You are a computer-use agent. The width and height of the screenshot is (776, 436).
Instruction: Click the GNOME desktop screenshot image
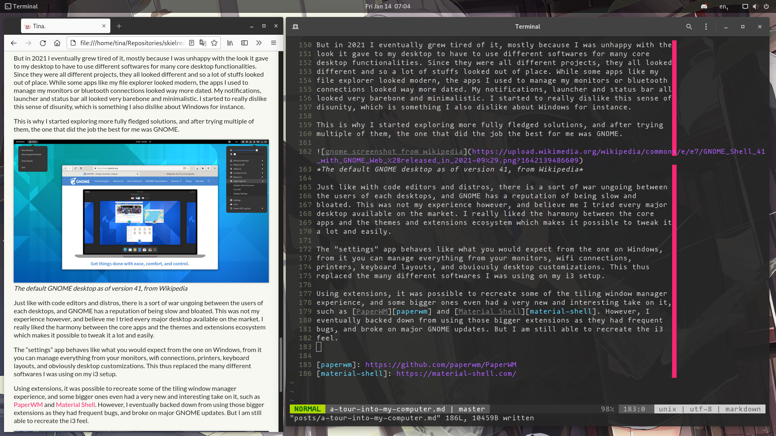coord(141,211)
